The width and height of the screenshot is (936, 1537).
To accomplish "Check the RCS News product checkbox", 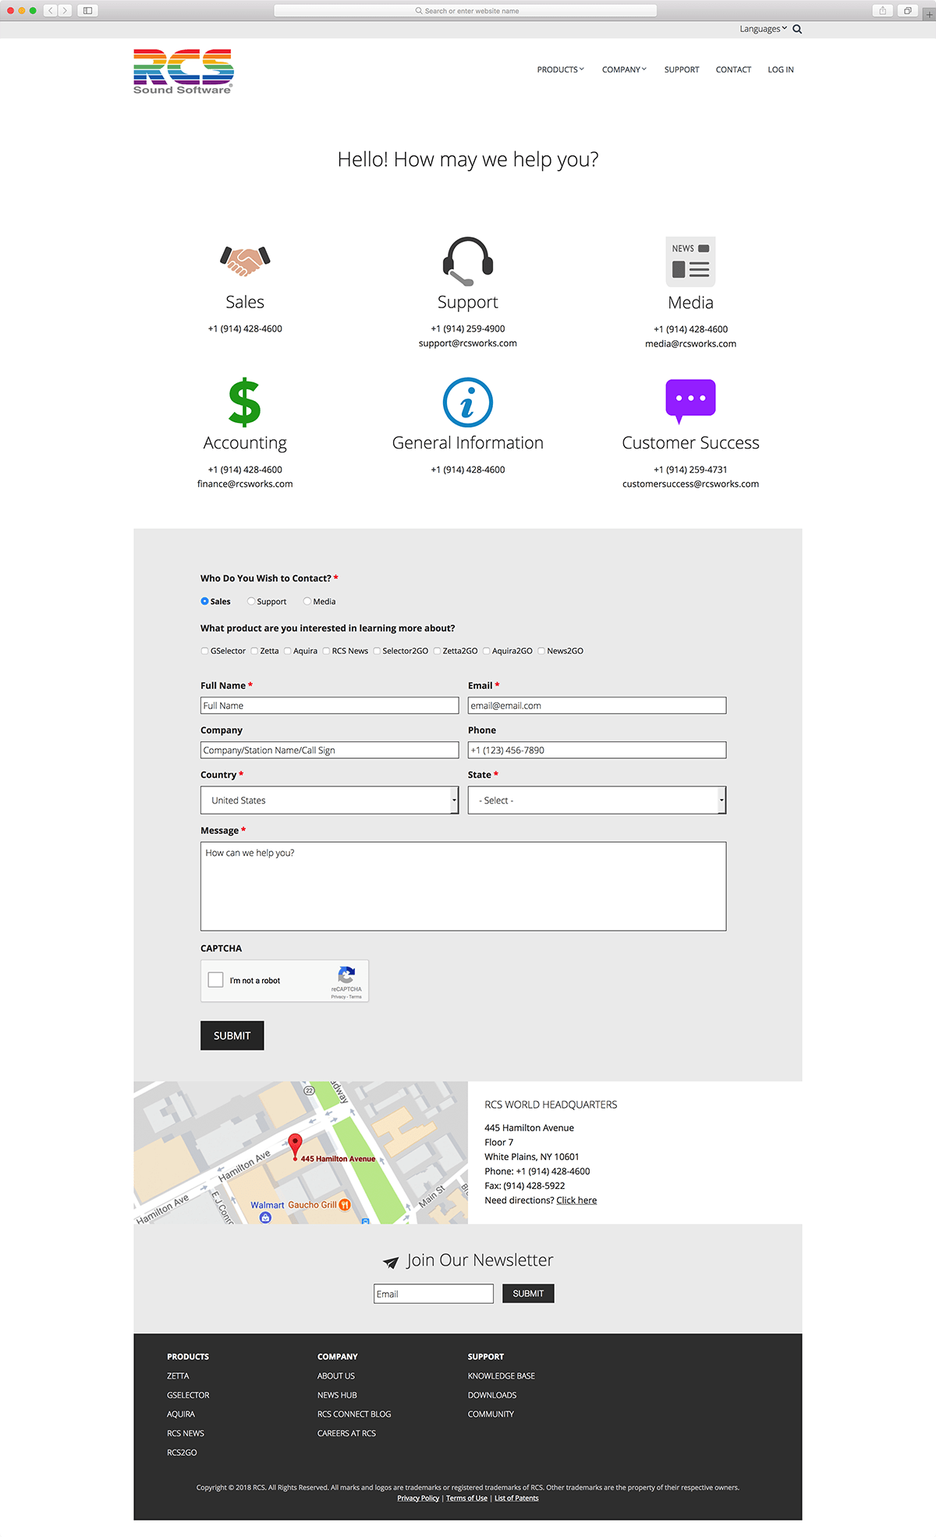I will pos(326,651).
